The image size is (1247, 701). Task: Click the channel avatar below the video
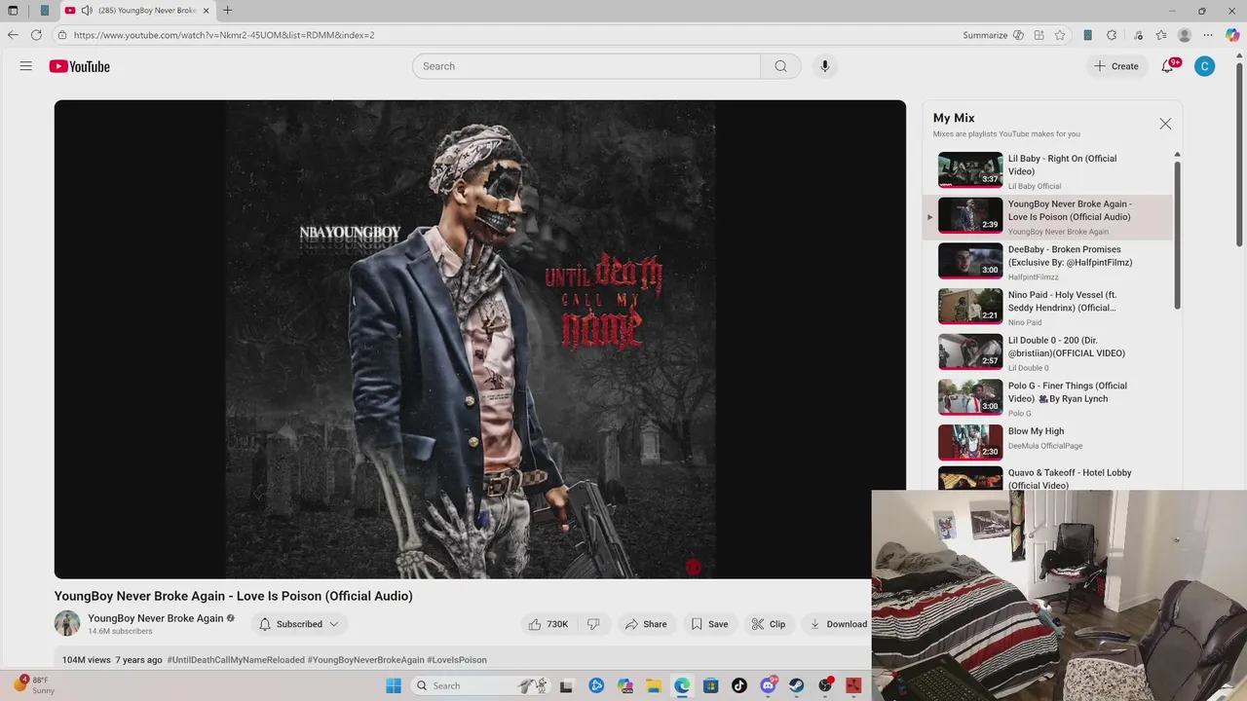point(67,624)
